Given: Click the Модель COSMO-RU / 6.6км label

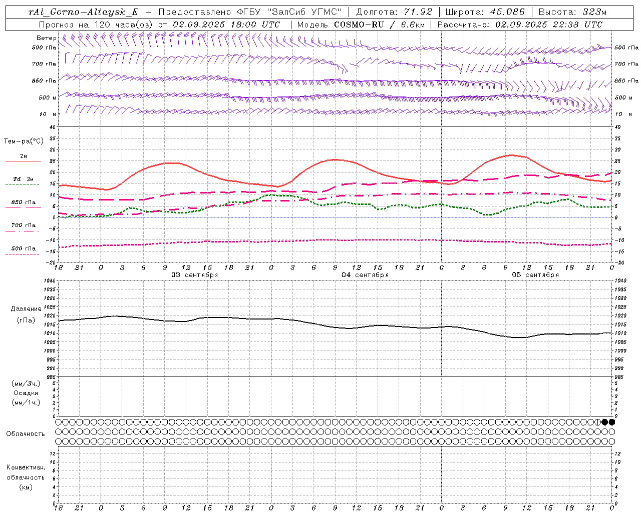Looking at the screenshot, I should [361, 24].
